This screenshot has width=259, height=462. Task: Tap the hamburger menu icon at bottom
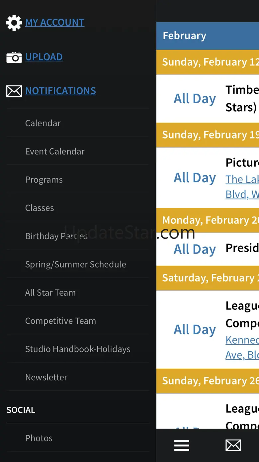click(182, 445)
